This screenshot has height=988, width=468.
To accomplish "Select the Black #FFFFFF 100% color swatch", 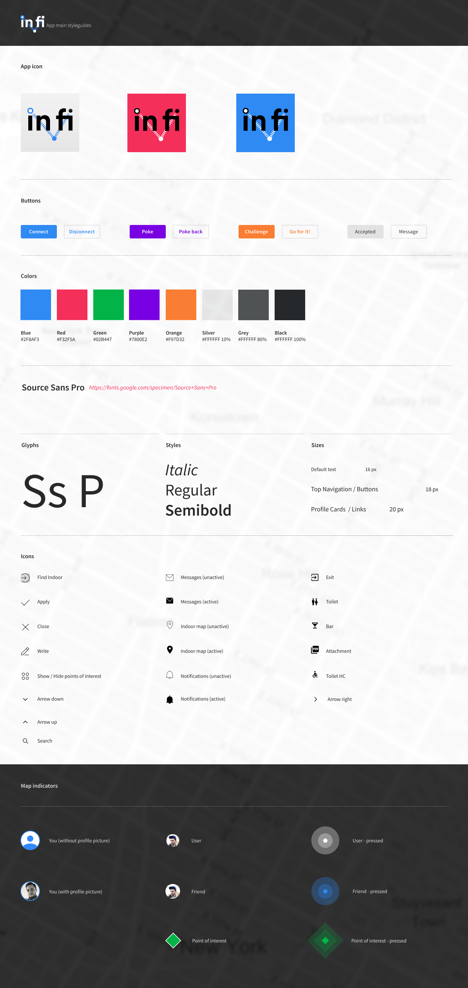I will pyautogui.click(x=290, y=305).
